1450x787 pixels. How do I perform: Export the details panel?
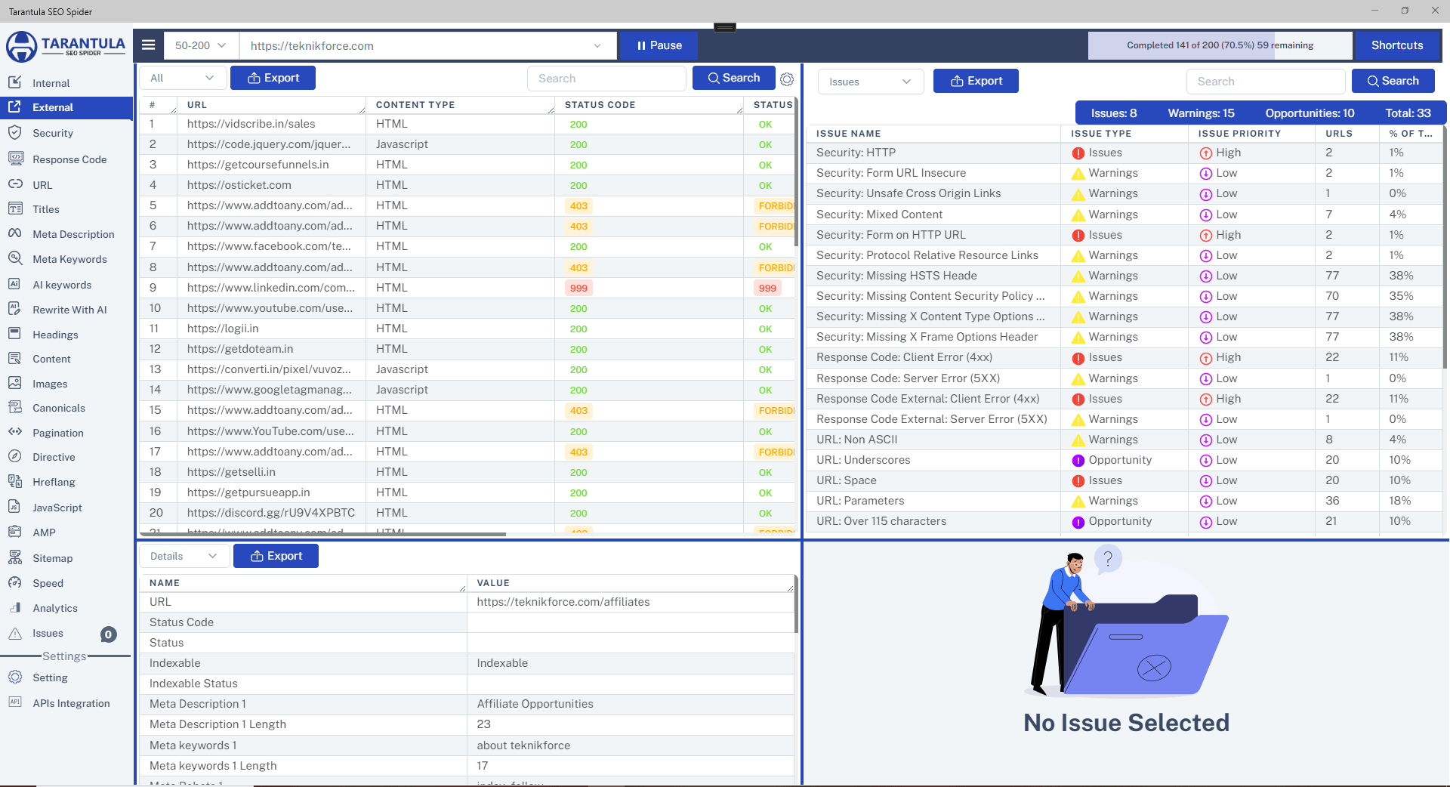click(x=276, y=556)
